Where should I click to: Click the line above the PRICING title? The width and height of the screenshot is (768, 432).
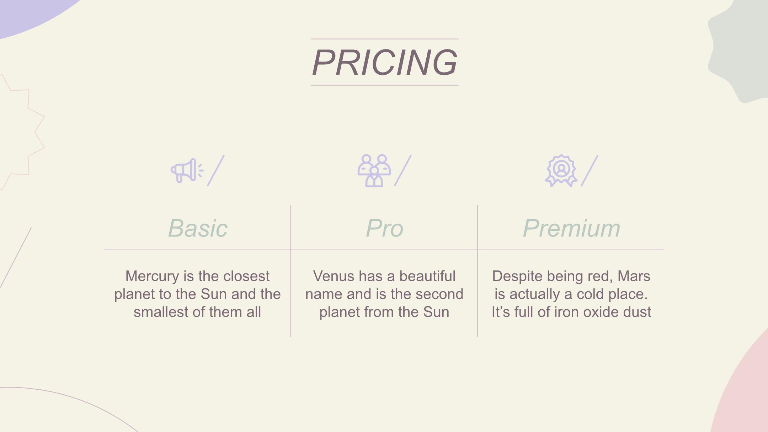pos(385,39)
